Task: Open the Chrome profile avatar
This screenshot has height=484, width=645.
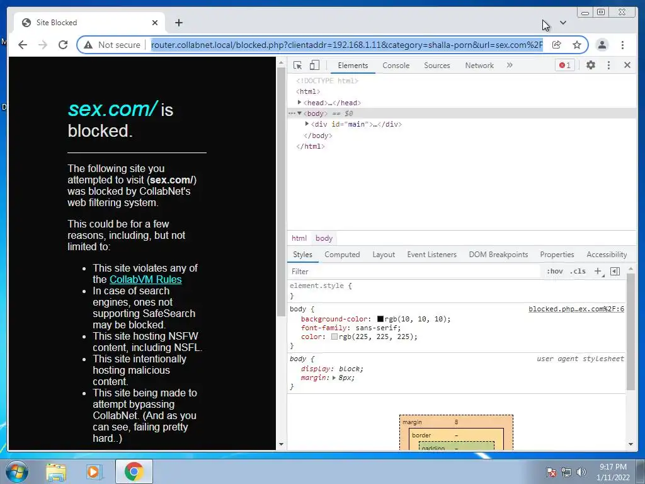Action: (602, 45)
